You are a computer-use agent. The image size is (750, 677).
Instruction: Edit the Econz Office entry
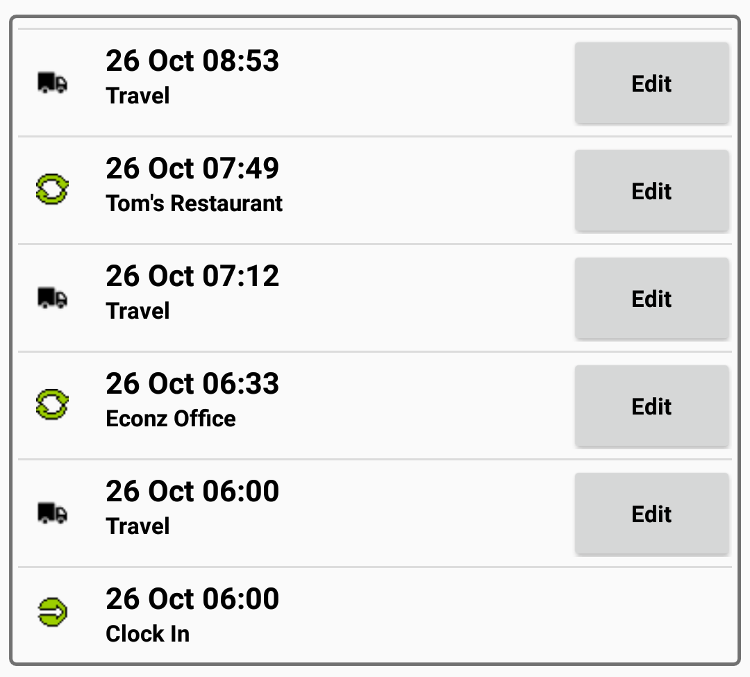[651, 406]
